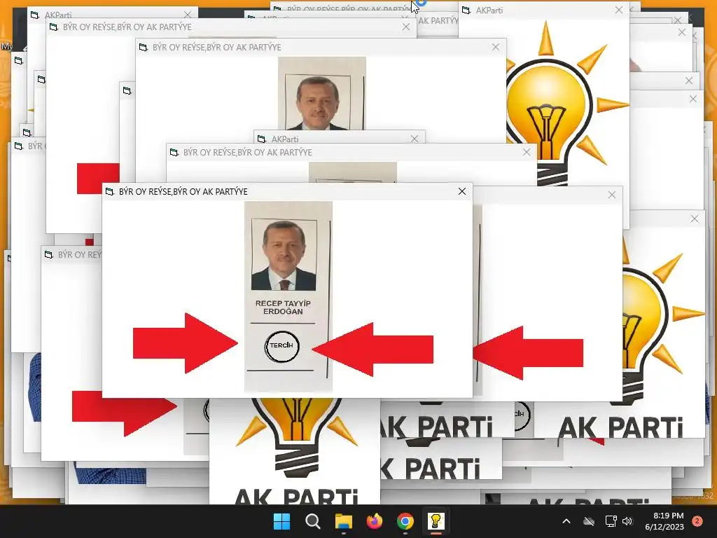Close the front window with TERCİH stamp
717x538 pixels.
462,191
